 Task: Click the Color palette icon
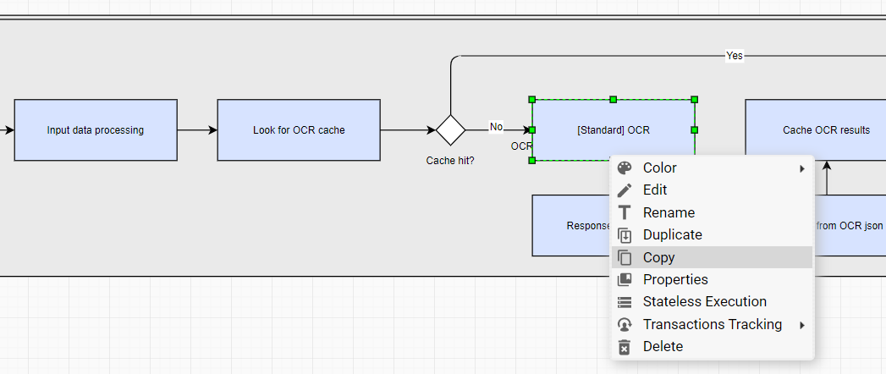[x=625, y=168]
